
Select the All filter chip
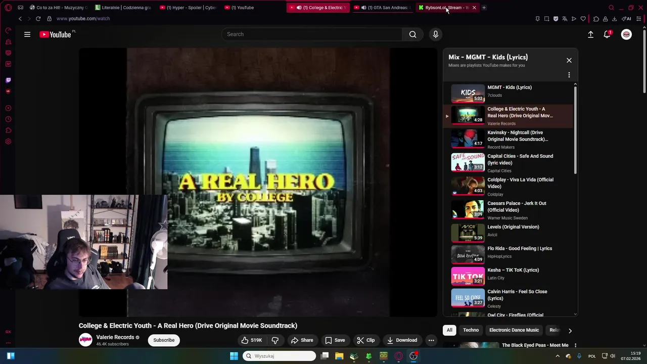[449, 330]
